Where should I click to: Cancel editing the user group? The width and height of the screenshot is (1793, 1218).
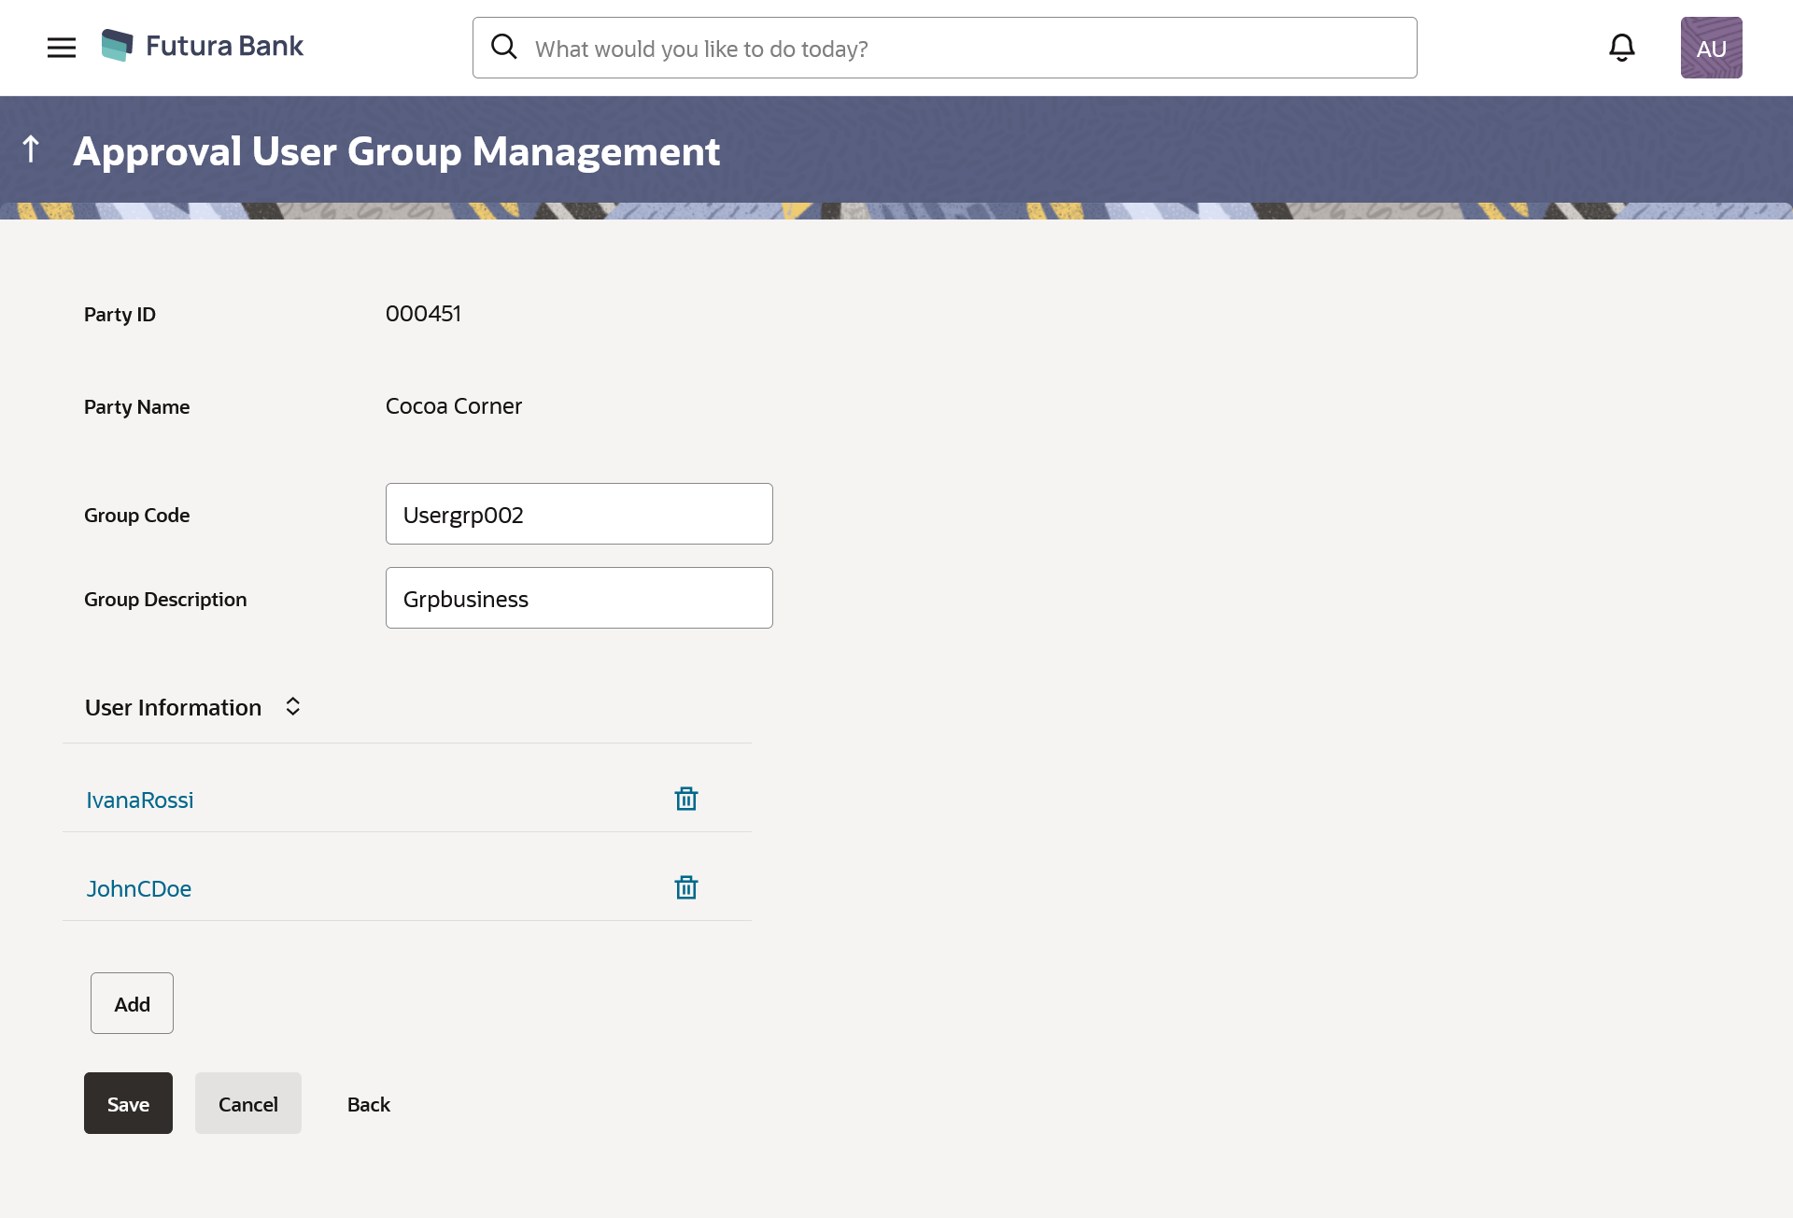[x=248, y=1104]
